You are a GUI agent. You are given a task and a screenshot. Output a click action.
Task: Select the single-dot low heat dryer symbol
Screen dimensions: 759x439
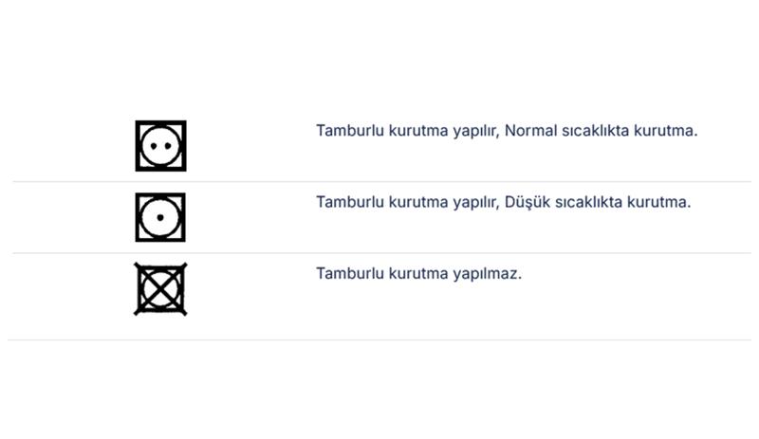coord(160,217)
